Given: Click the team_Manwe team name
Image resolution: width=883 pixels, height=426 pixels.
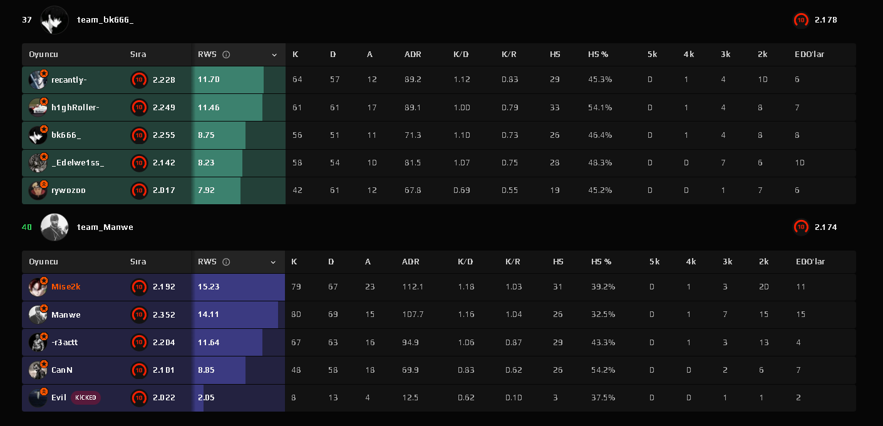Looking at the screenshot, I should click(x=105, y=227).
